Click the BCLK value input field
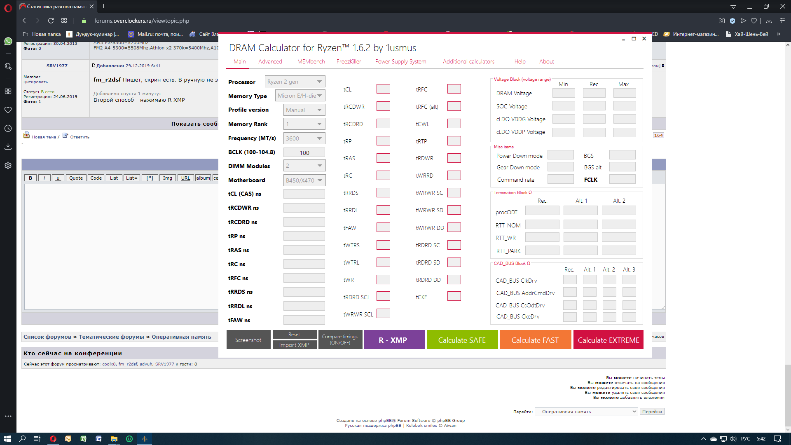This screenshot has height=445, width=791. click(x=304, y=152)
